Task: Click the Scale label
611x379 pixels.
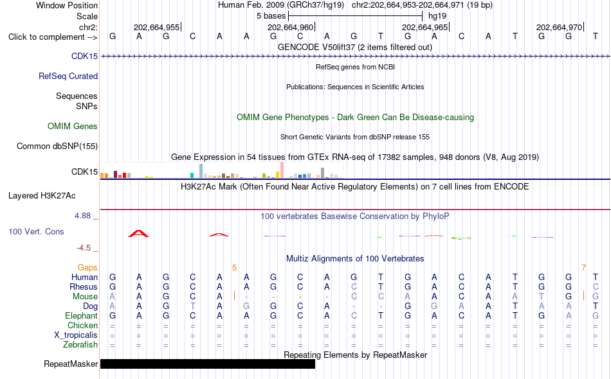Action: coord(87,16)
